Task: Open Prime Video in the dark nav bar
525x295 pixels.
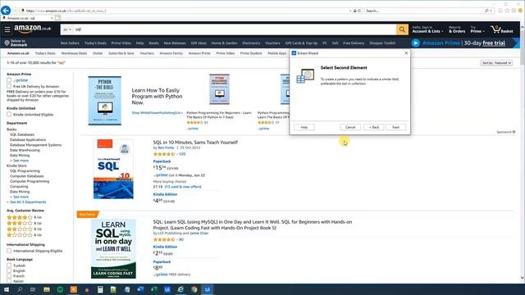Action: [x=121, y=43]
